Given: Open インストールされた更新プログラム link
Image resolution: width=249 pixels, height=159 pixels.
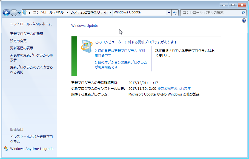Looking at the screenshot, I should coord(32,139).
